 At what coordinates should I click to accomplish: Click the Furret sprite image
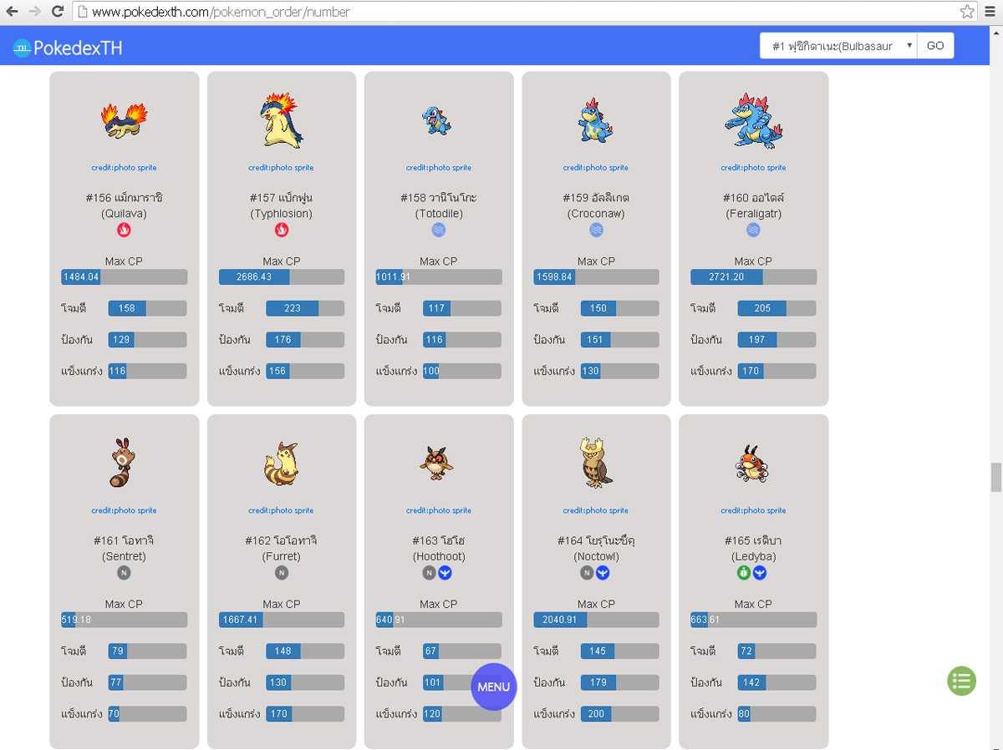[x=281, y=464]
